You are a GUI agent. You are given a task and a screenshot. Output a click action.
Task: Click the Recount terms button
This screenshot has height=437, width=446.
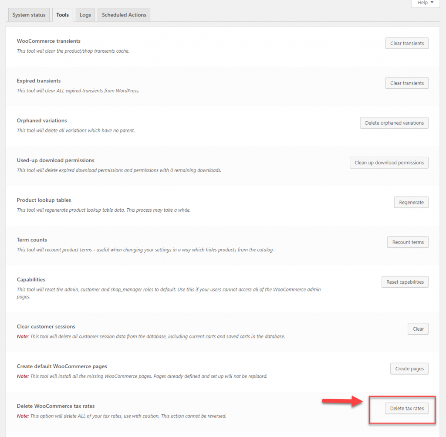coord(408,242)
